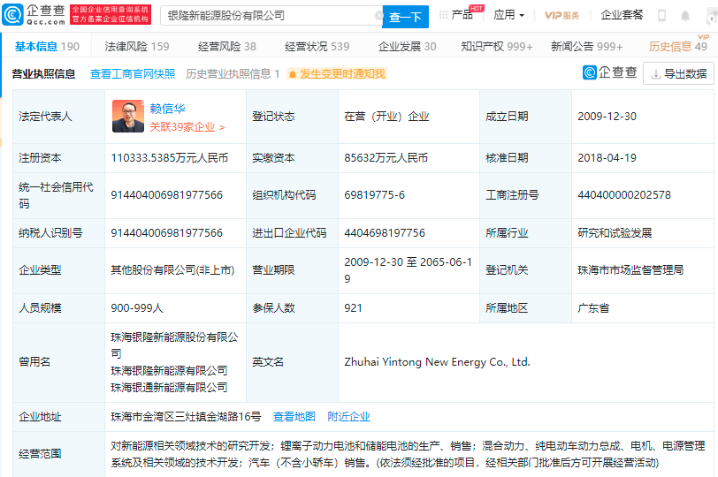This screenshot has height=477, width=718.
Task: Select registration status 在营（开业）企业
Action: coord(386,117)
